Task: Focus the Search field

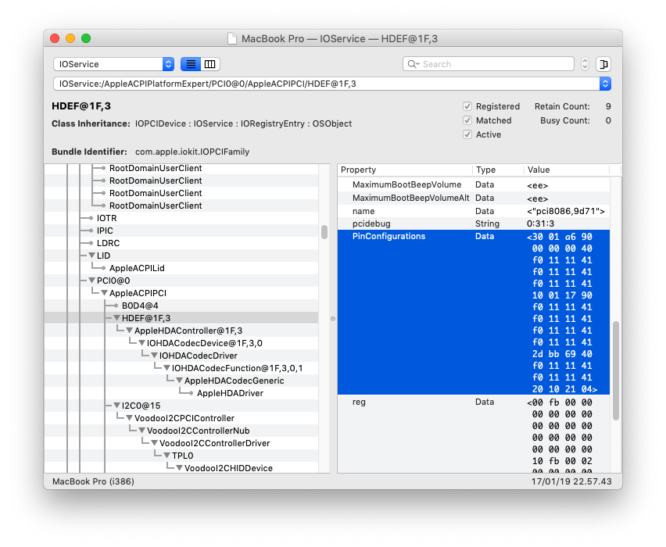Action: point(489,64)
